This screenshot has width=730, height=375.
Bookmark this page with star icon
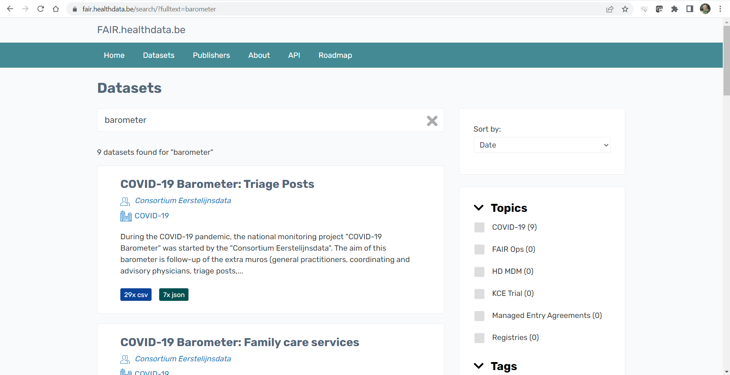tap(625, 9)
